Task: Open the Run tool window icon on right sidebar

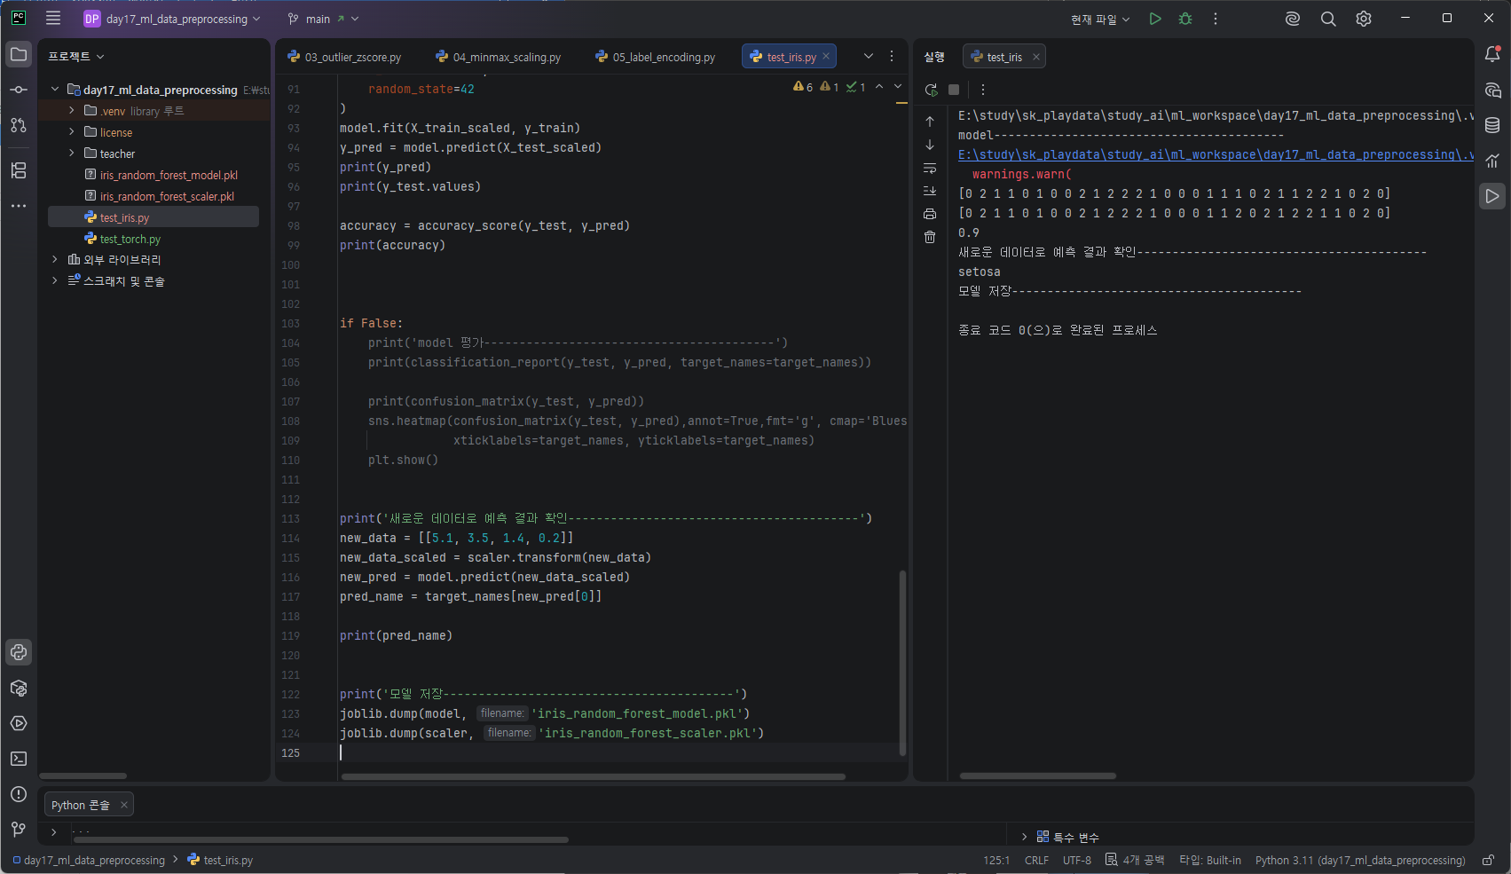Action: (x=1492, y=196)
